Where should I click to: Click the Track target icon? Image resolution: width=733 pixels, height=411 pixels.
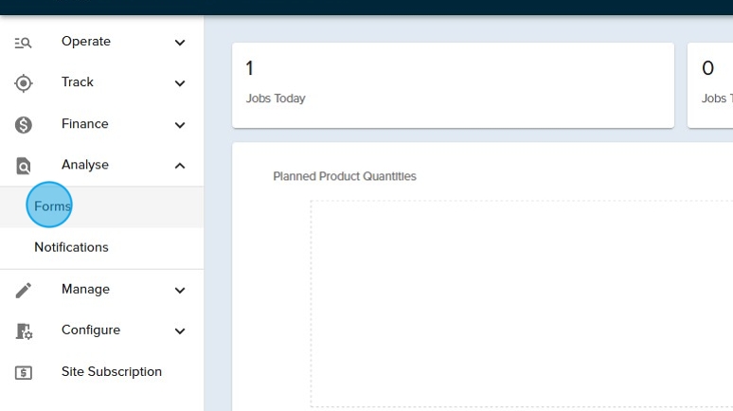click(x=24, y=83)
